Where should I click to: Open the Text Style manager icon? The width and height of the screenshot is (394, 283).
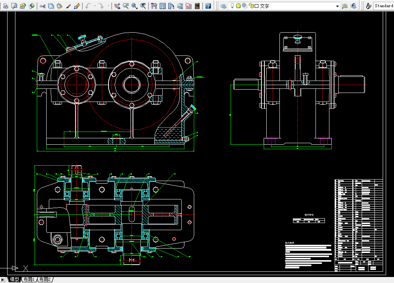(368, 6)
